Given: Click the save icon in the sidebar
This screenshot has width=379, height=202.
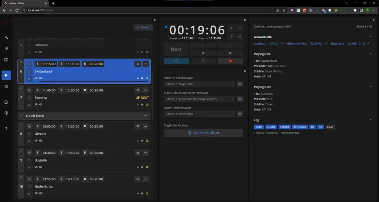Looking at the screenshot, I should (6, 60).
